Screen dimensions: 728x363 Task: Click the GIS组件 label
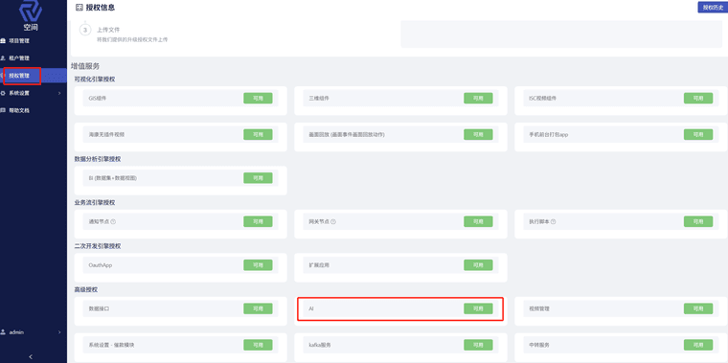98,99
